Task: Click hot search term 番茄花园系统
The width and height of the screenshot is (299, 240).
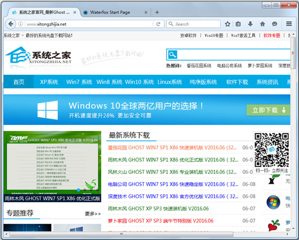Action: click(199, 66)
